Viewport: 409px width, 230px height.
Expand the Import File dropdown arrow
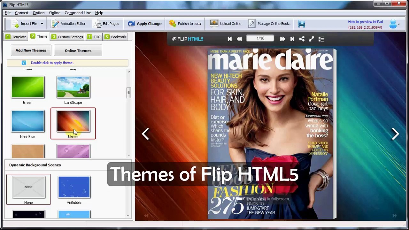[42, 24]
